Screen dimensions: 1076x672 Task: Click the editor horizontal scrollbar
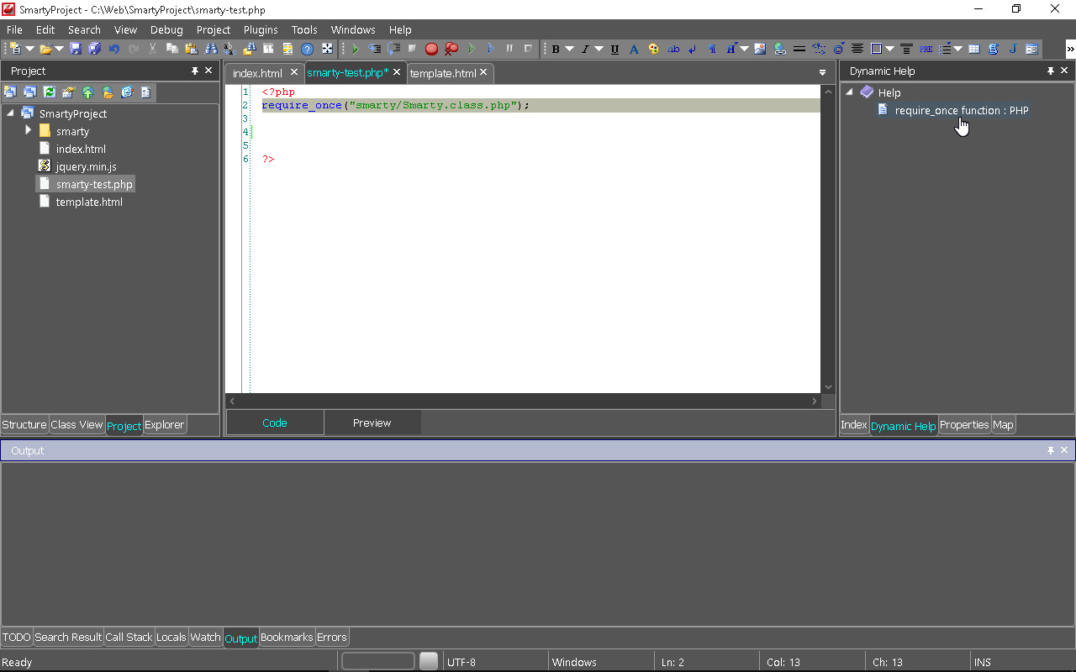[x=523, y=402]
